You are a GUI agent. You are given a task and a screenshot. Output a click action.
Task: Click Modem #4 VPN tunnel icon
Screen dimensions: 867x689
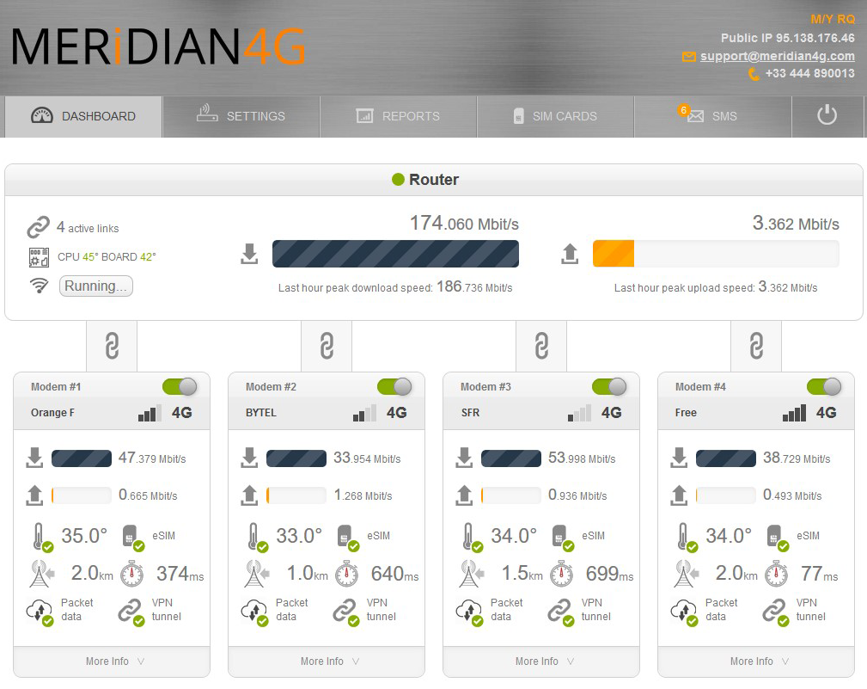pos(776,612)
